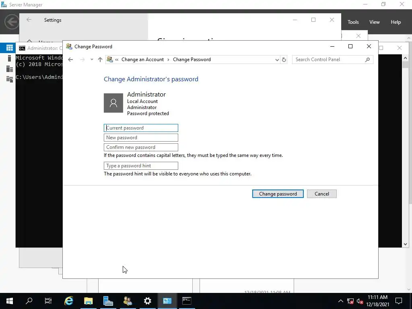Click the Confirm new password field

click(141, 147)
